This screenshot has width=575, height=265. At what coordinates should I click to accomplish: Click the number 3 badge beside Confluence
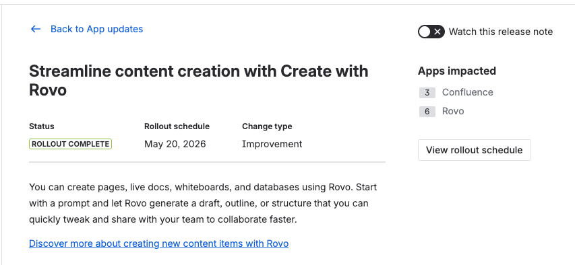tap(427, 93)
